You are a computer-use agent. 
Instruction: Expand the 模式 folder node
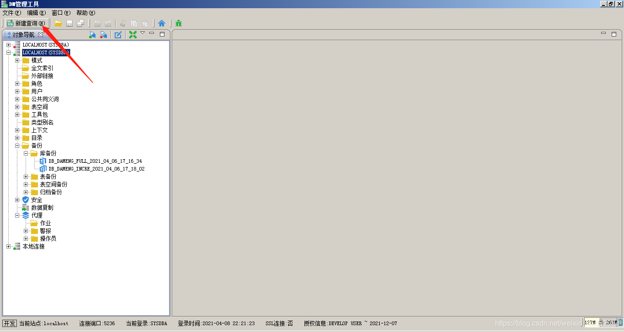pyautogui.click(x=17, y=60)
